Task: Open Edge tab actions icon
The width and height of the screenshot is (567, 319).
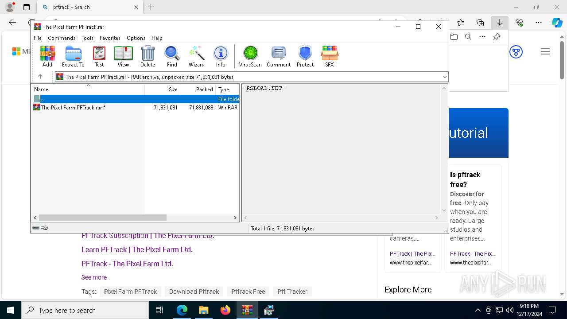Action: pos(27,7)
